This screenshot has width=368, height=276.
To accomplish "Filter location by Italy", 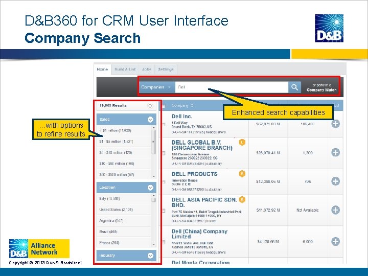I will [124, 198].
